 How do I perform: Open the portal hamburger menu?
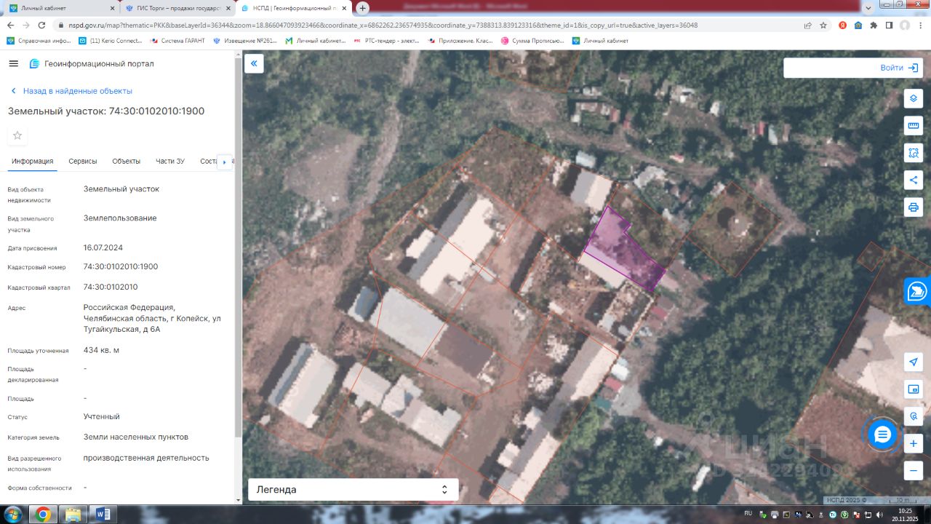13,63
